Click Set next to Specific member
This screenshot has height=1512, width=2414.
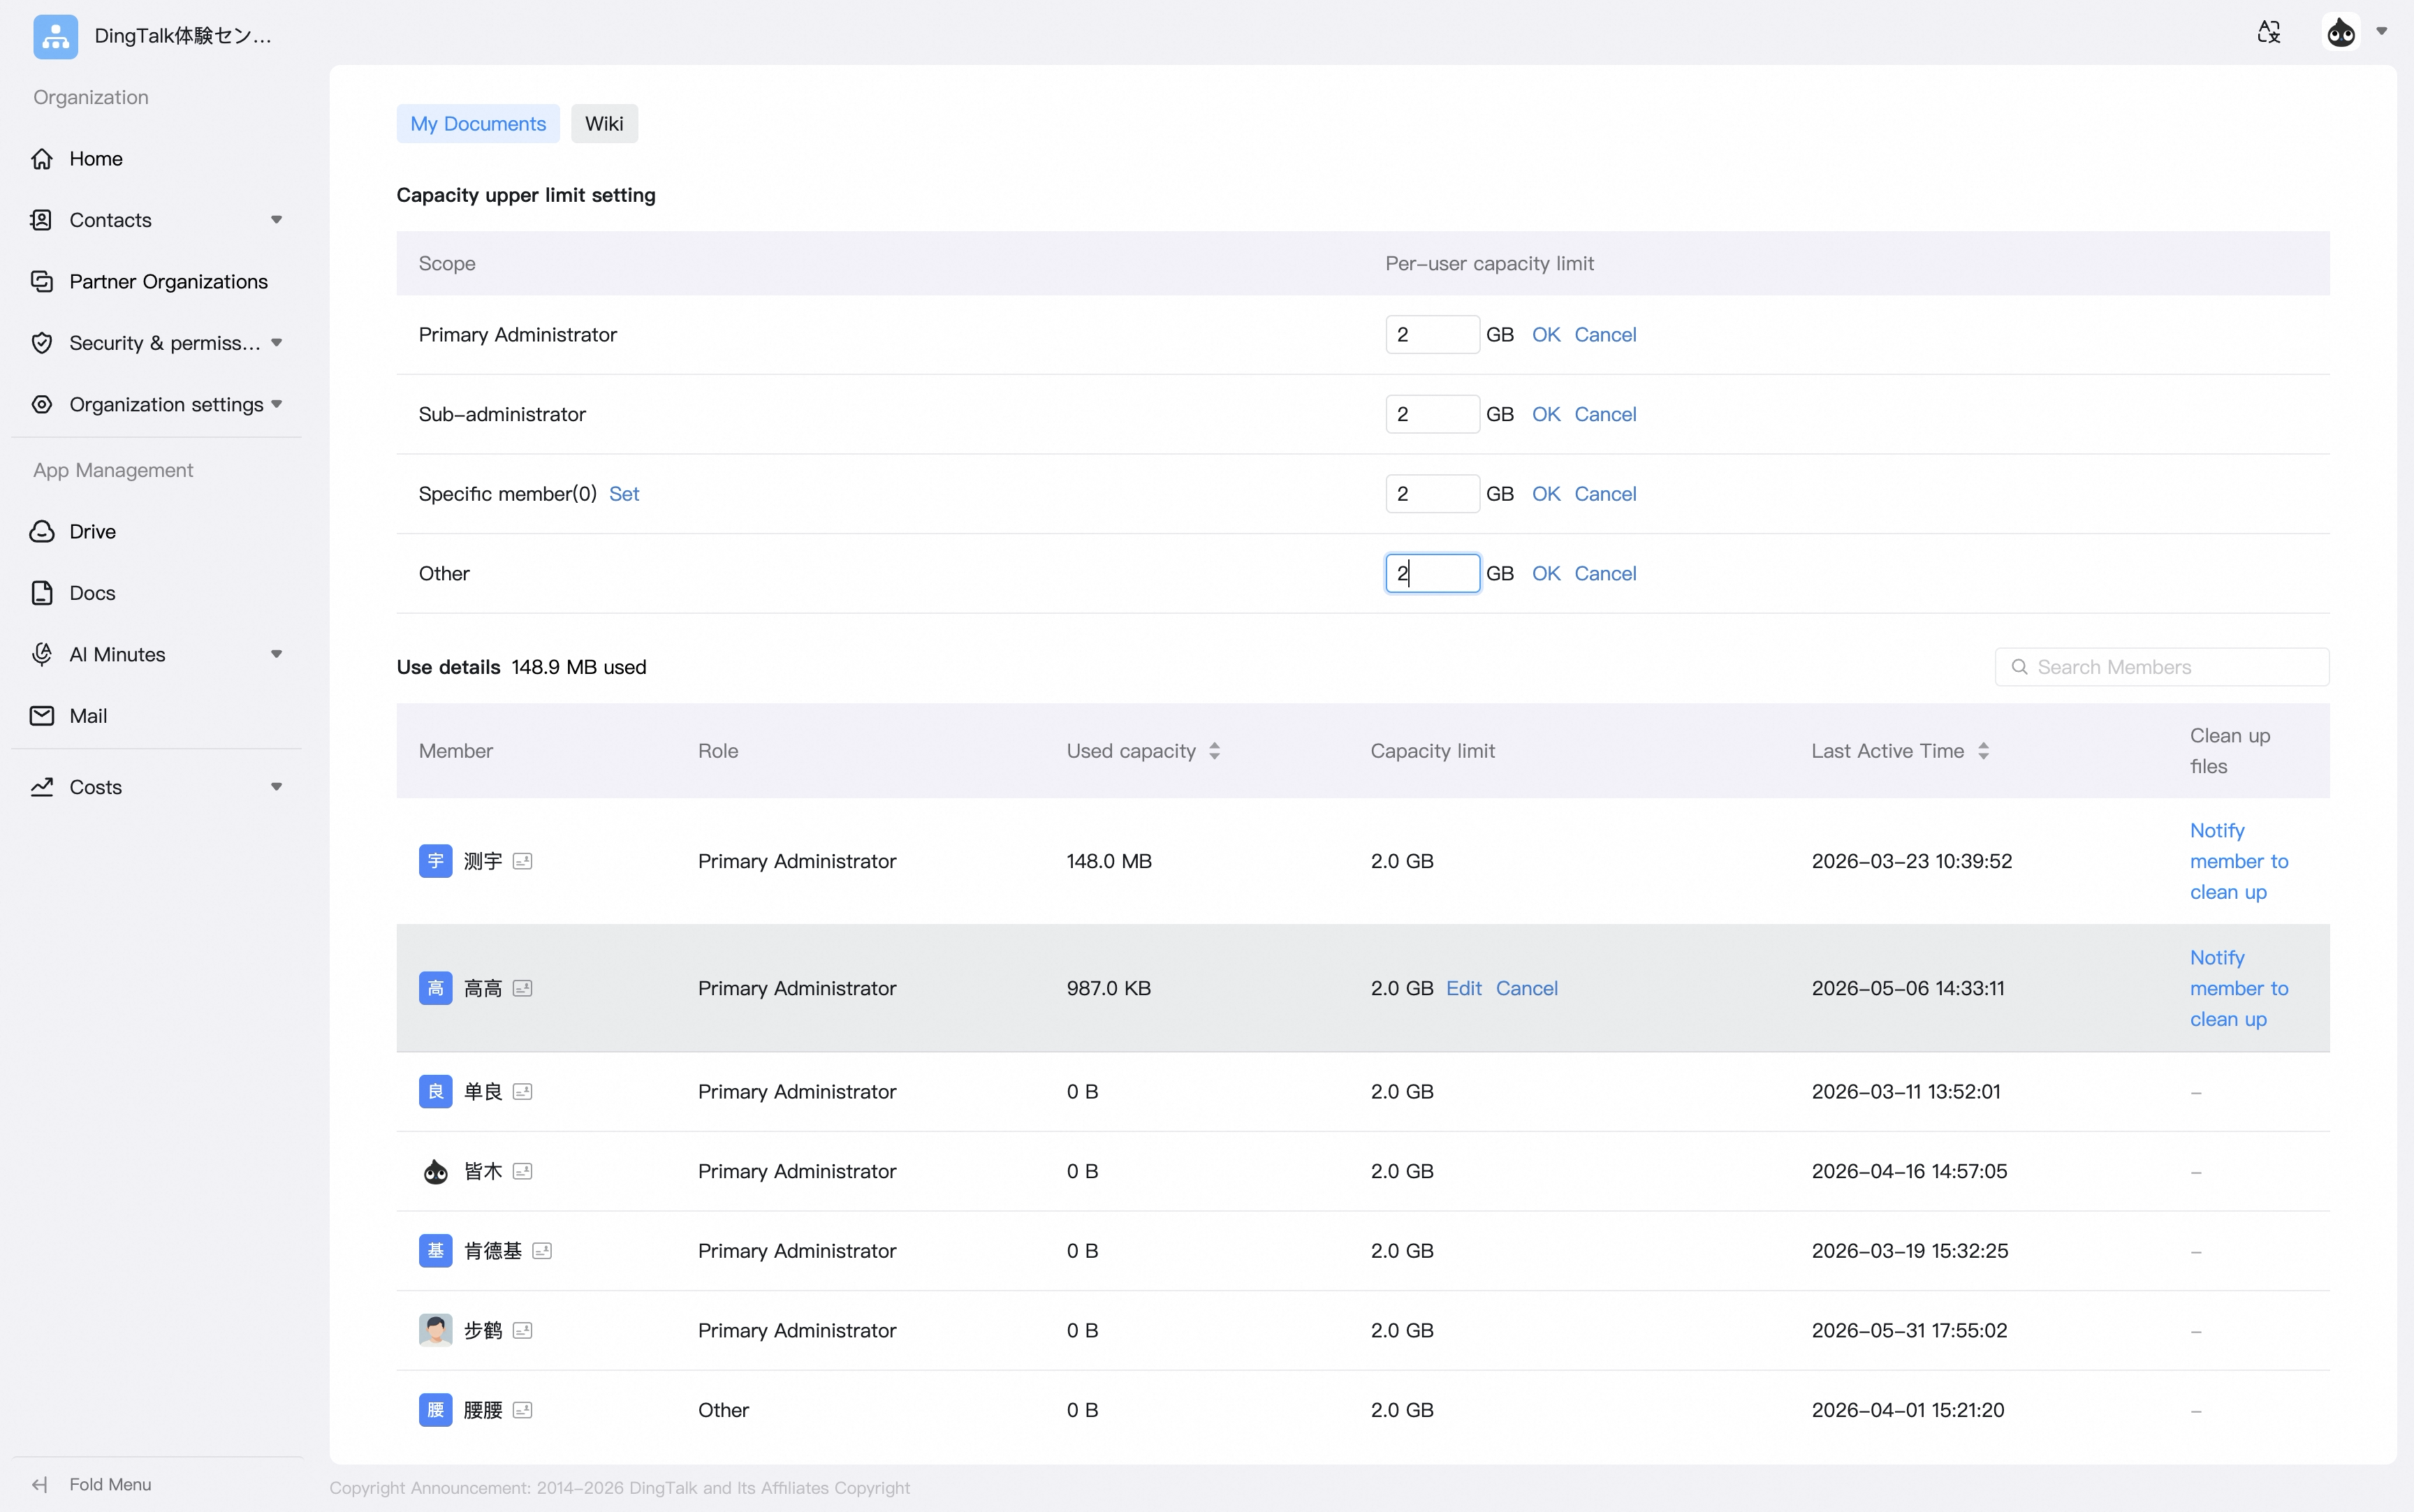click(624, 493)
